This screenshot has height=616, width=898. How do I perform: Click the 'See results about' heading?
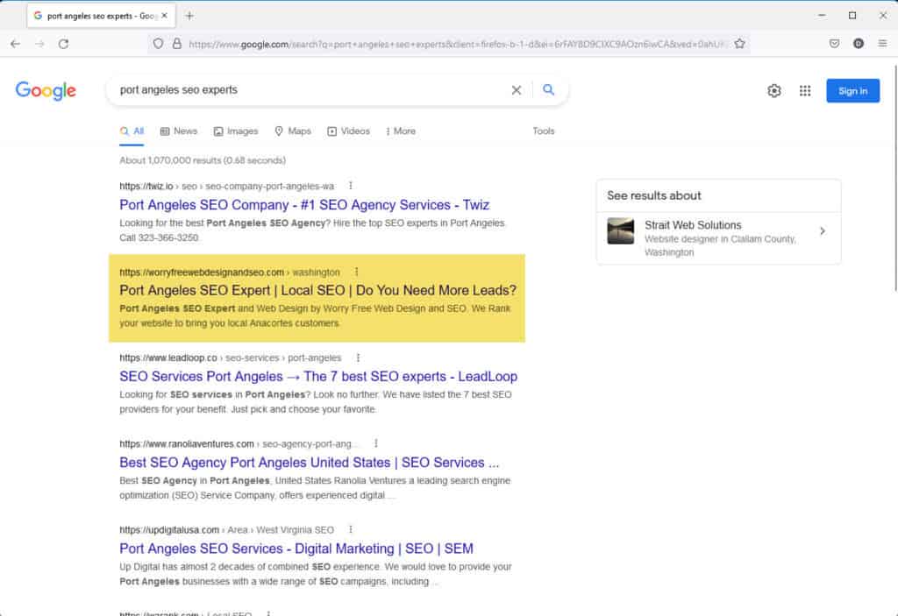[654, 195]
